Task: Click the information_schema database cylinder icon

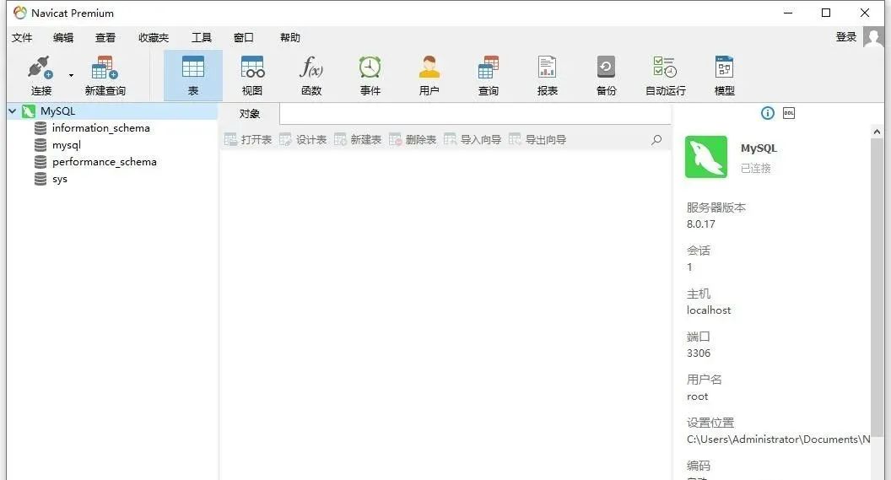Action: (40, 128)
